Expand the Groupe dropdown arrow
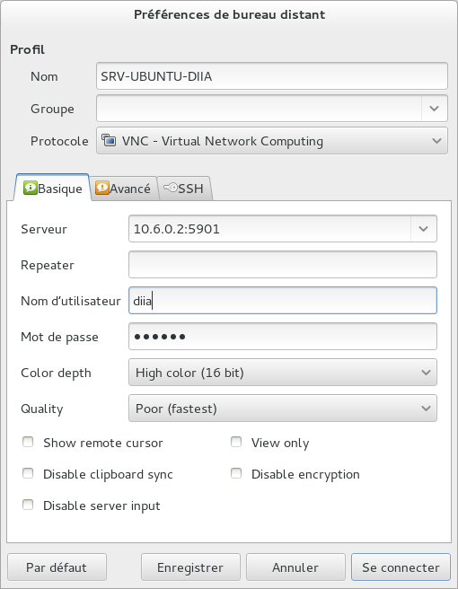 435,109
